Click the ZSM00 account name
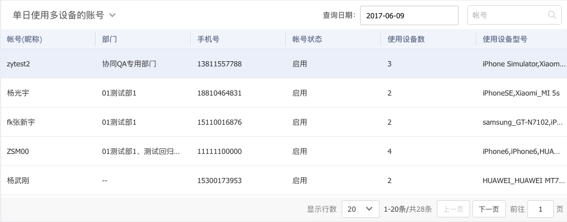567x222 pixels. pos(18,152)
